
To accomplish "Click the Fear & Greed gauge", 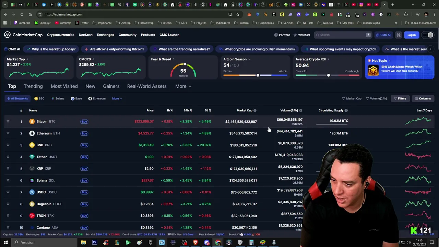I will tap(183, 70).
